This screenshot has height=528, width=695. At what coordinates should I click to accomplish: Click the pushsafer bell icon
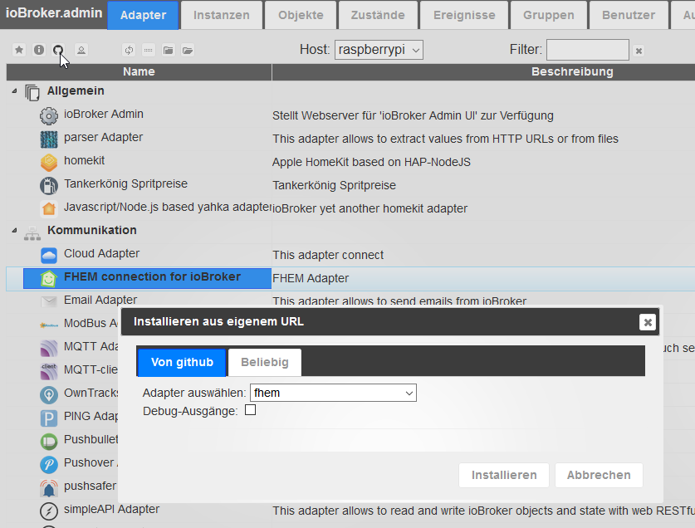49,487
